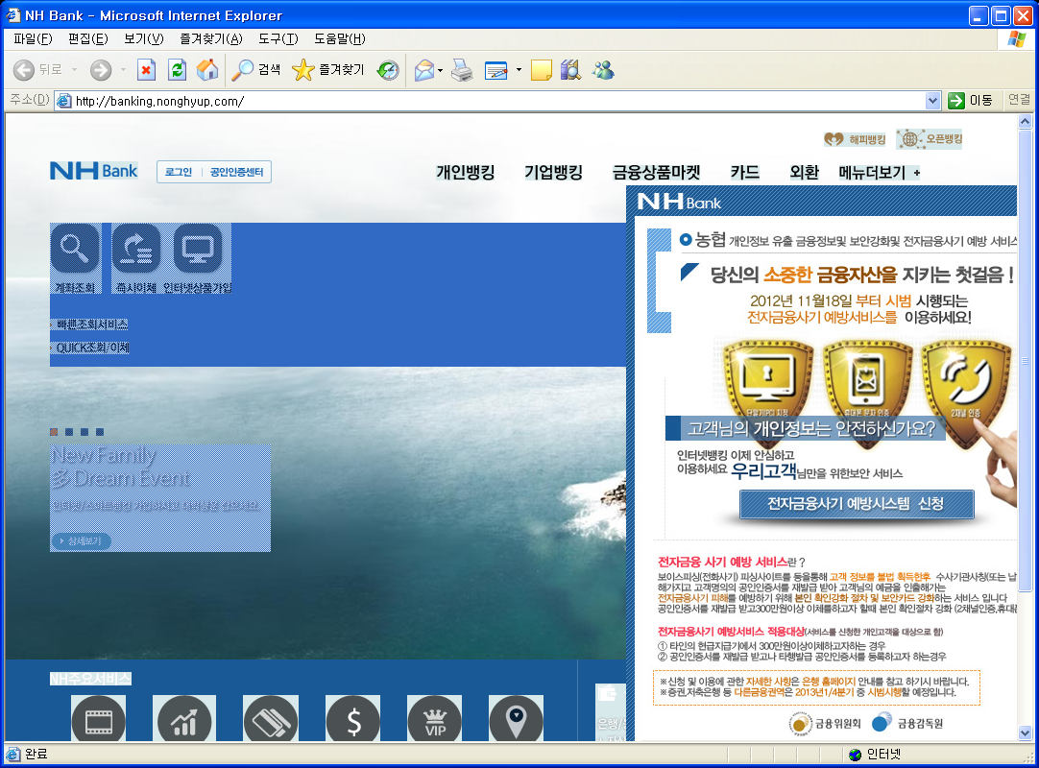Open the 즐겨찾기(A) menu
Image resolution: width=1039 pixels, height=768 pixels.
[211, 39]
